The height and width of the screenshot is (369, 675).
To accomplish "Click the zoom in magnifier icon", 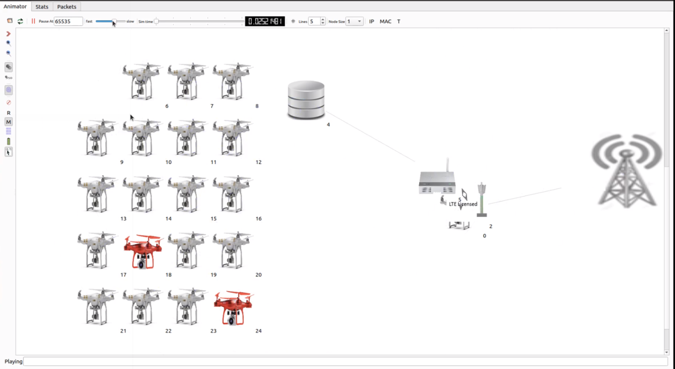I will point(8,43).
